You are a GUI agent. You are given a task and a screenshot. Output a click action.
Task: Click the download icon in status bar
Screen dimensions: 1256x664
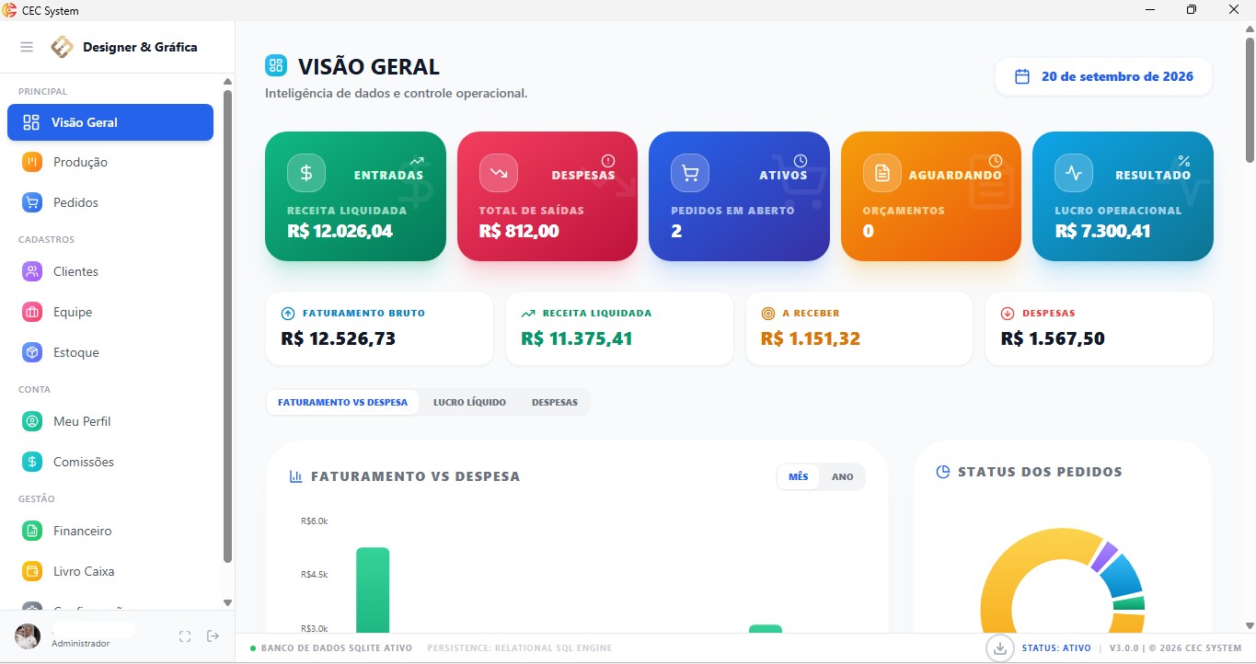coord(999,648)
